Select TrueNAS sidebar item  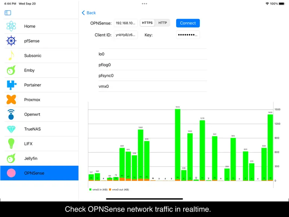(40, 129)
